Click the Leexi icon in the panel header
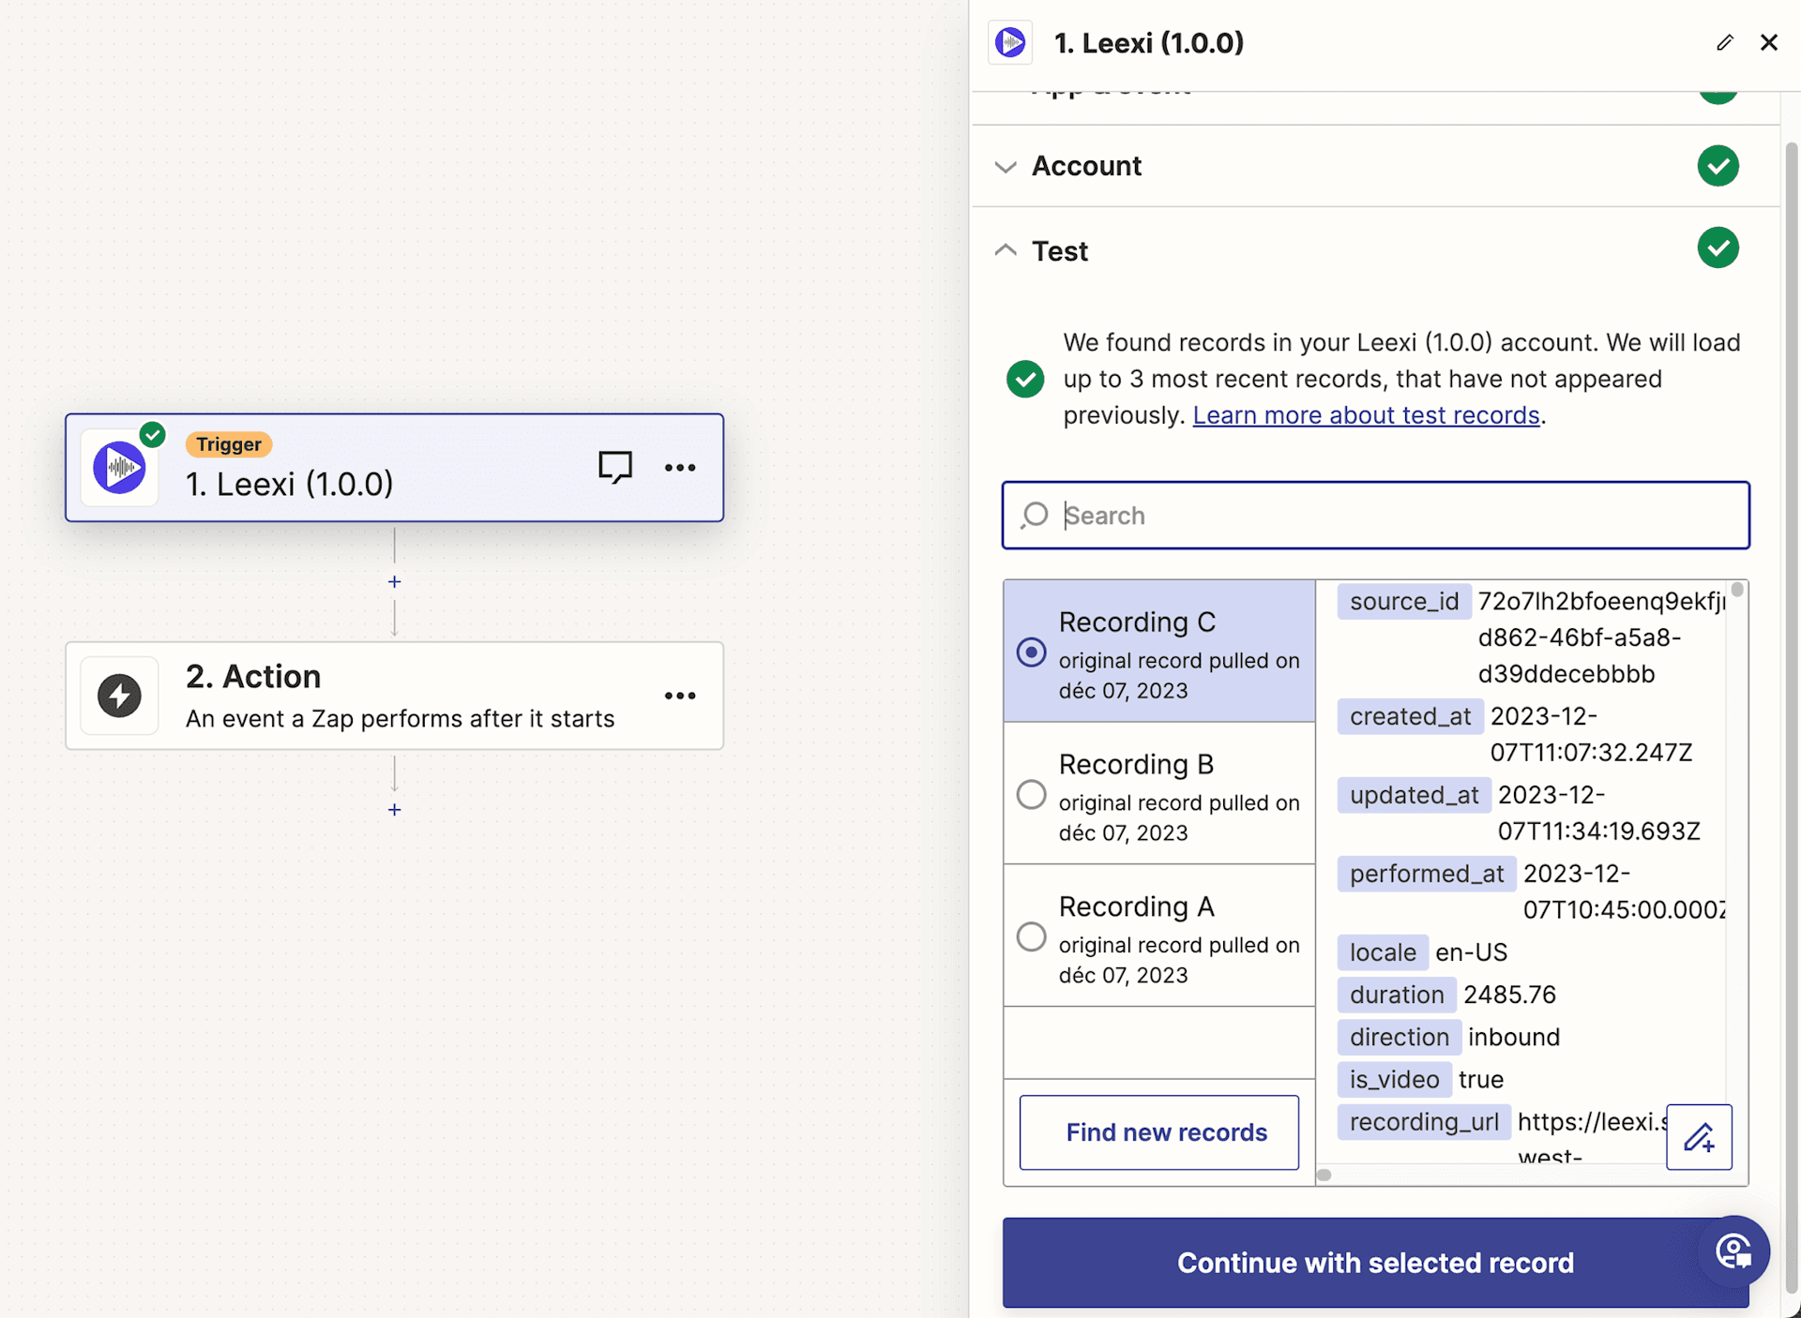Screen dimensions: 1801x1318 pos(1009,42)
